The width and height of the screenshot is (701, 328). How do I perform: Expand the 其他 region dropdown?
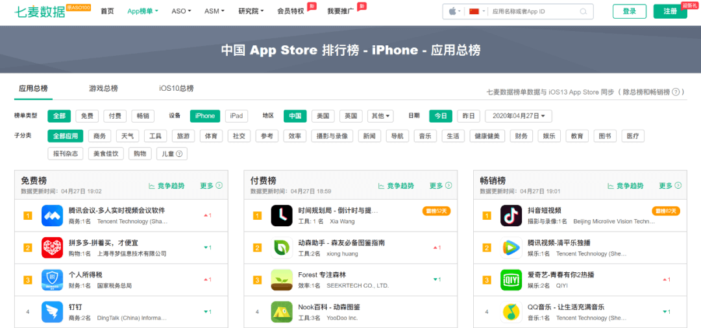[380, 116]
